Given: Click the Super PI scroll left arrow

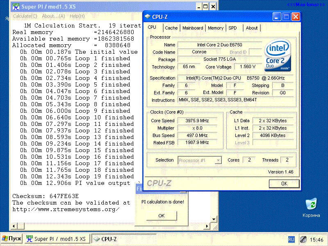Looking at the screenshot, I should 14,226.
